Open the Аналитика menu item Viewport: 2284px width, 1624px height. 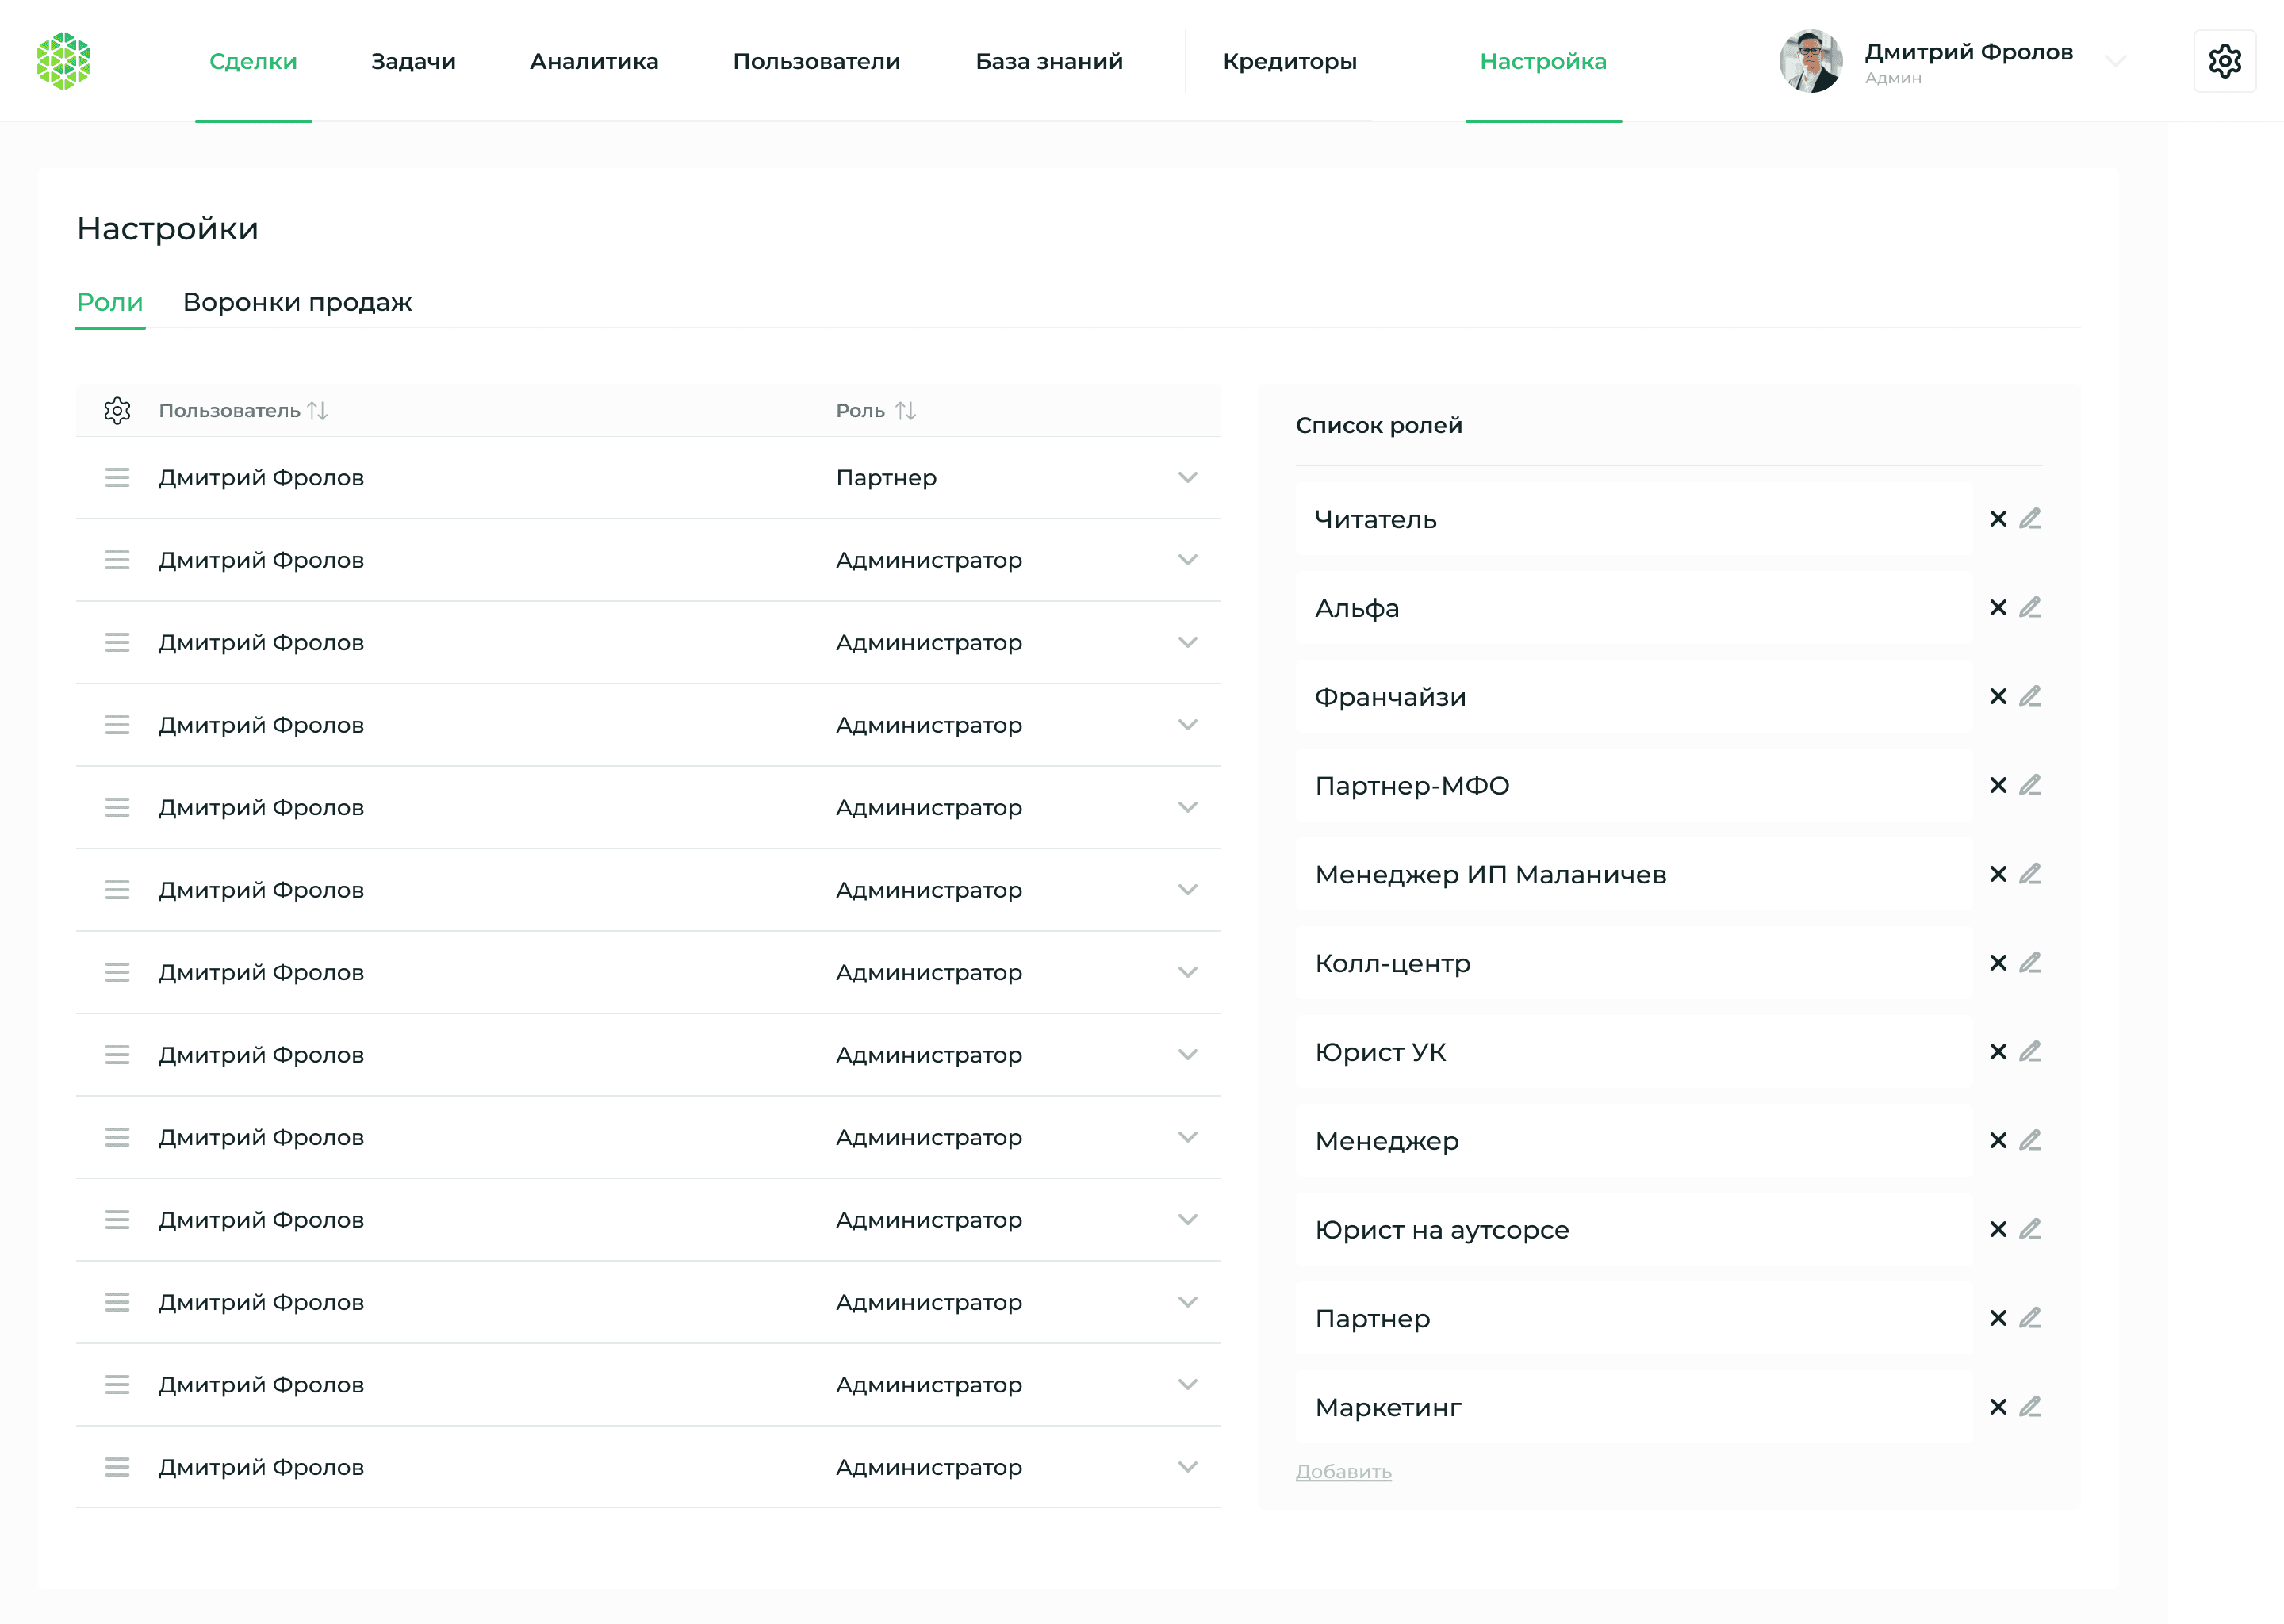(594, 61)
